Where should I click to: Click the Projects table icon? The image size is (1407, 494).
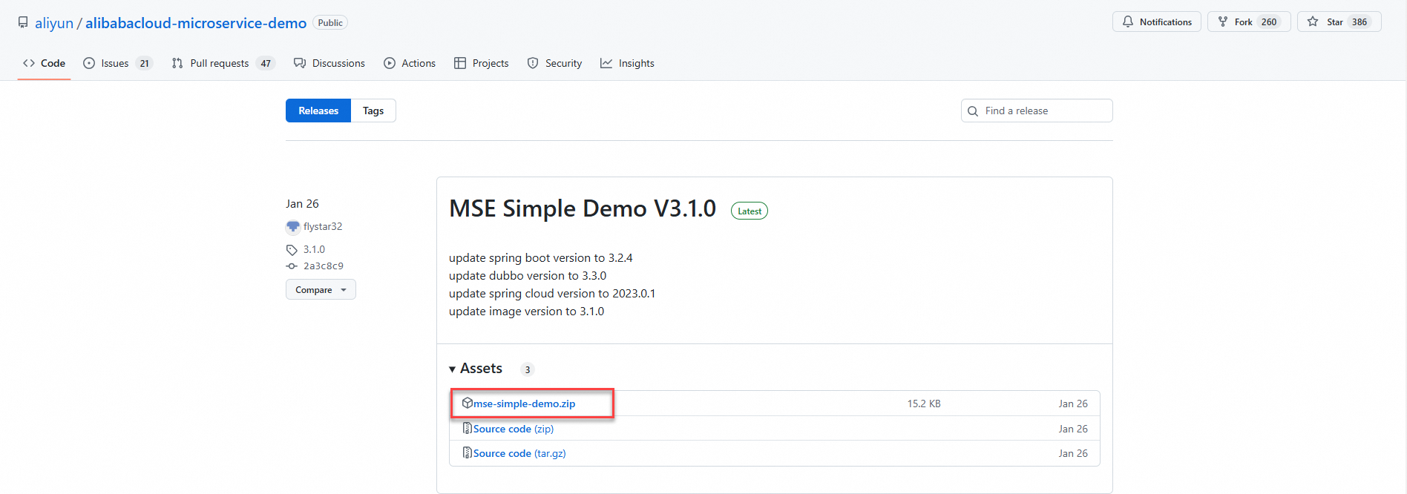point(460,63)
